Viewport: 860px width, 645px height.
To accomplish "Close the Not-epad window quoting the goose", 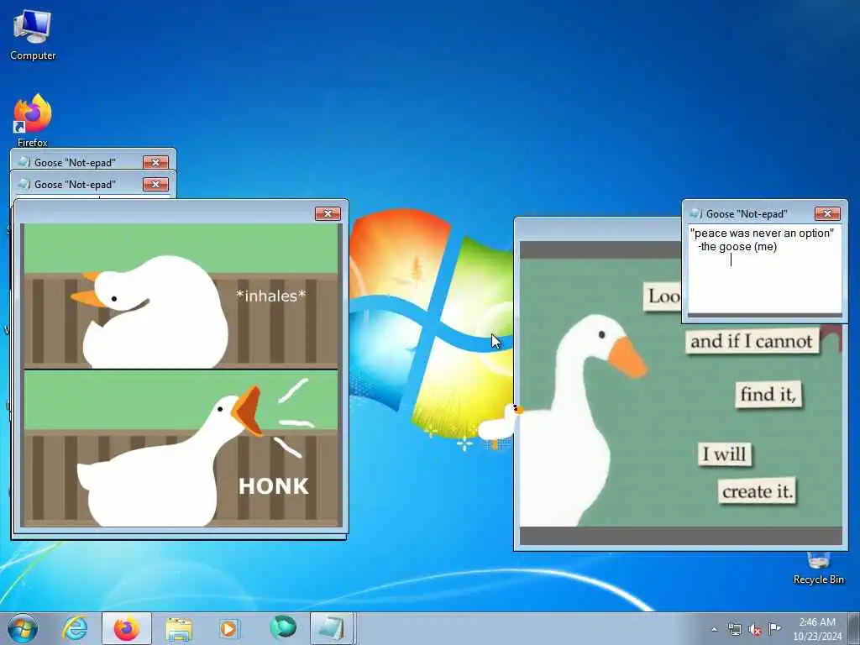I will [827, 213].
